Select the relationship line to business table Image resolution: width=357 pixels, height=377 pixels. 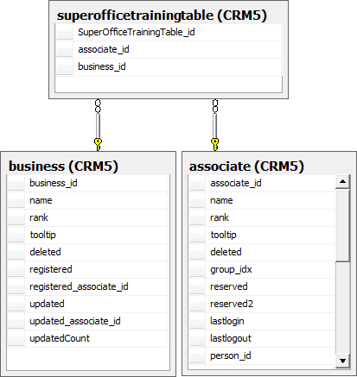(98, 126)
